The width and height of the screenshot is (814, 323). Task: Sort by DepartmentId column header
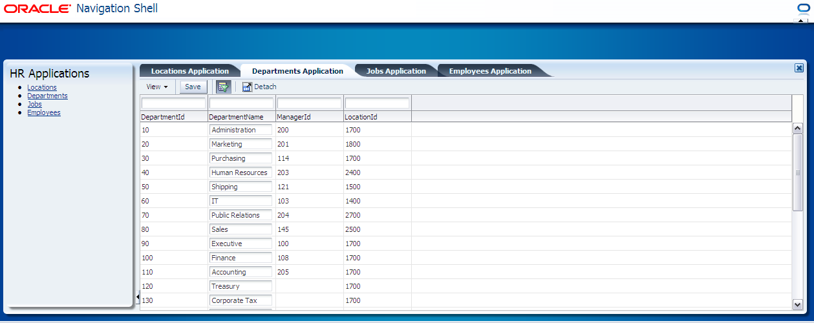pyautogui.click(x=174, y=117)
